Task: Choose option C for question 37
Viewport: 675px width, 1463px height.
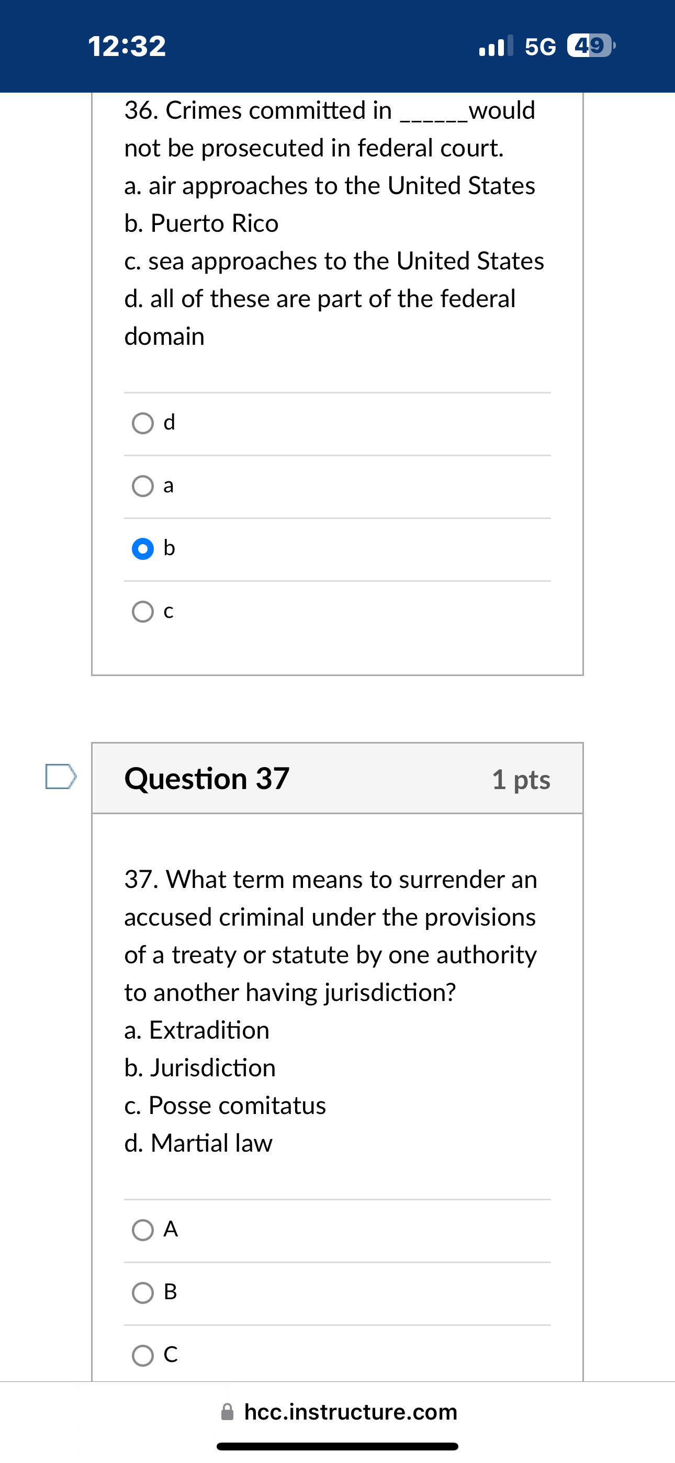Action: (143, 1356)
